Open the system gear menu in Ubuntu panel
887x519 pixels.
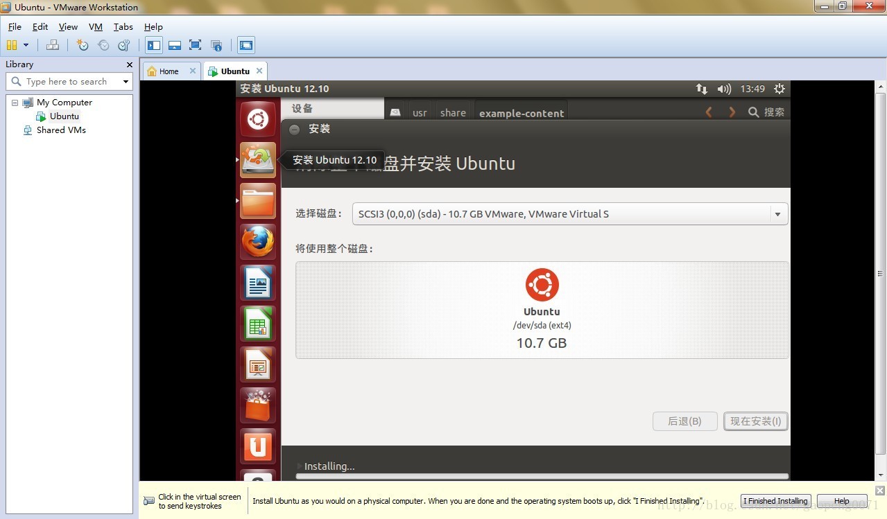[x=780, y=89]
